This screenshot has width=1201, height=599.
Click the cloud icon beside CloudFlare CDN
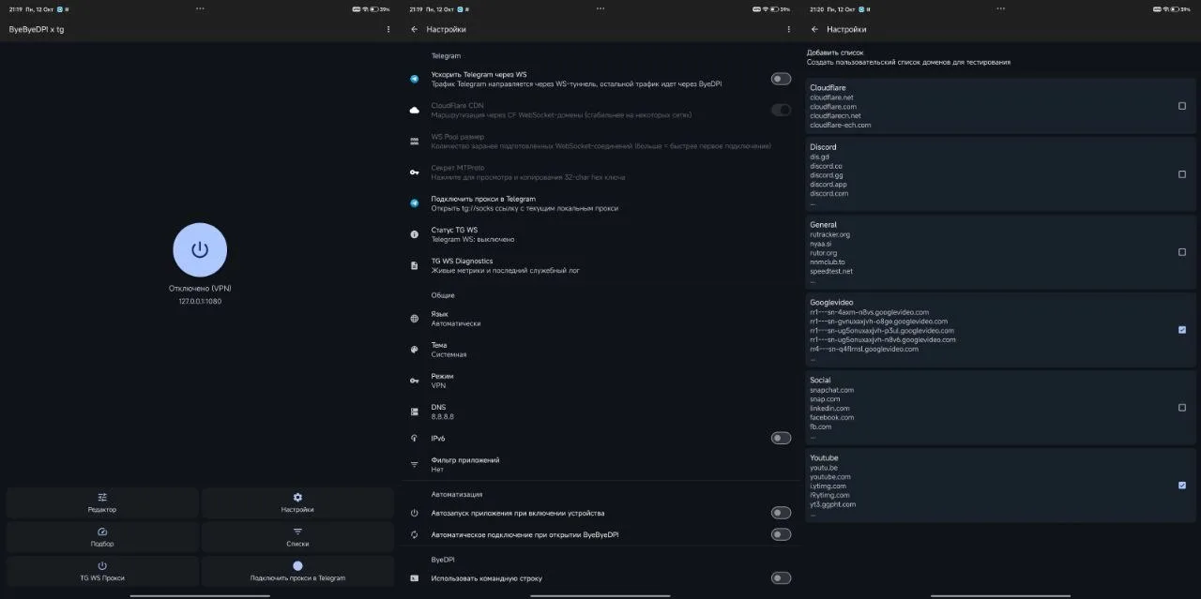click(415, 111)
